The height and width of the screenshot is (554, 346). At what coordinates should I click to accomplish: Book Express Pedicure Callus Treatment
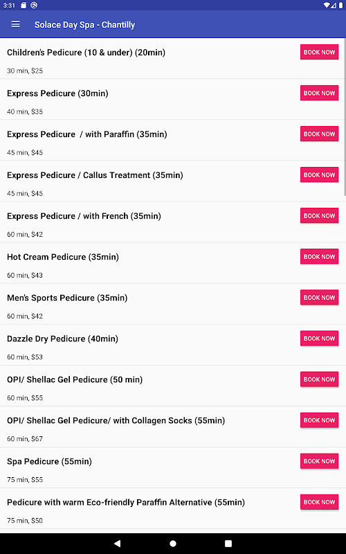tap(319, 175)
